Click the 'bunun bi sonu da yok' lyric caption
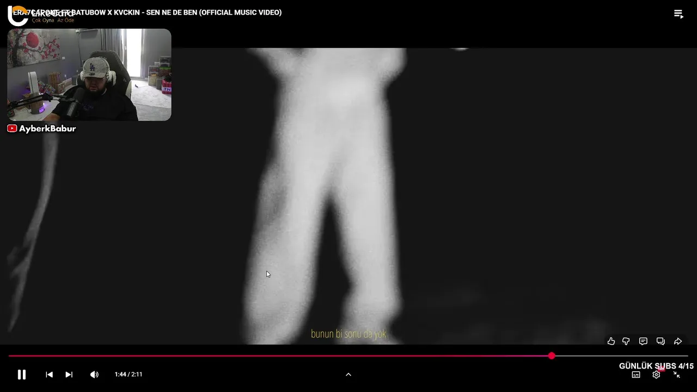This screenshot has height=392, width=697. pyautogui.click(x=348, y=334)
